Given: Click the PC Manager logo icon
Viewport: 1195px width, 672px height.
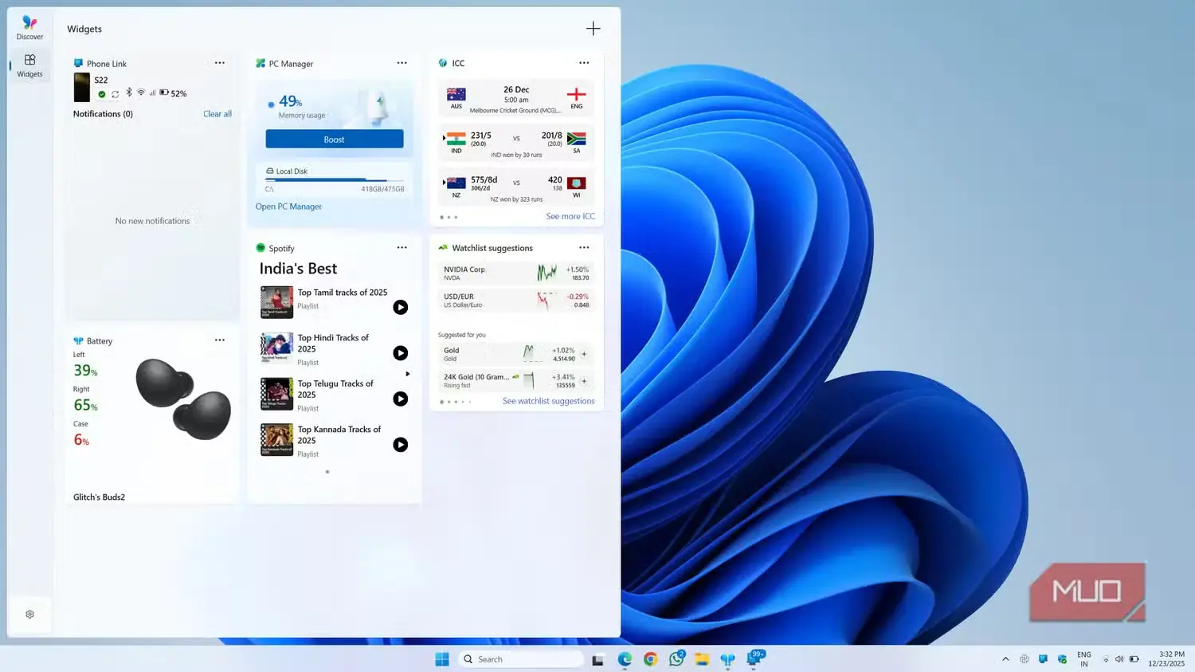Looking at the screenshot, I should tap(261, 63).
